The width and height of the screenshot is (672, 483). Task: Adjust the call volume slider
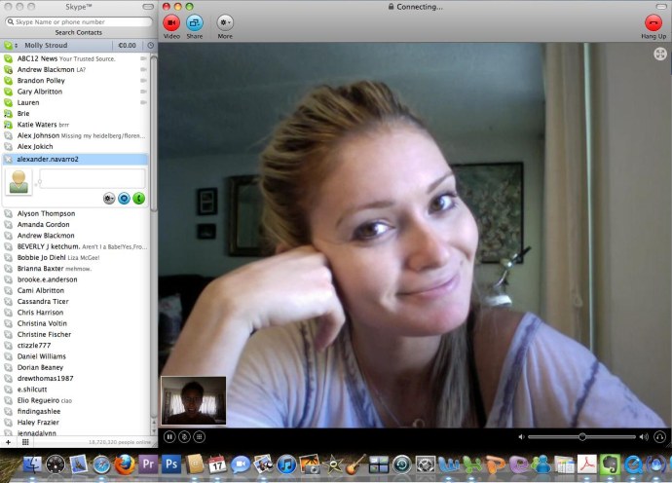(582, 436)
